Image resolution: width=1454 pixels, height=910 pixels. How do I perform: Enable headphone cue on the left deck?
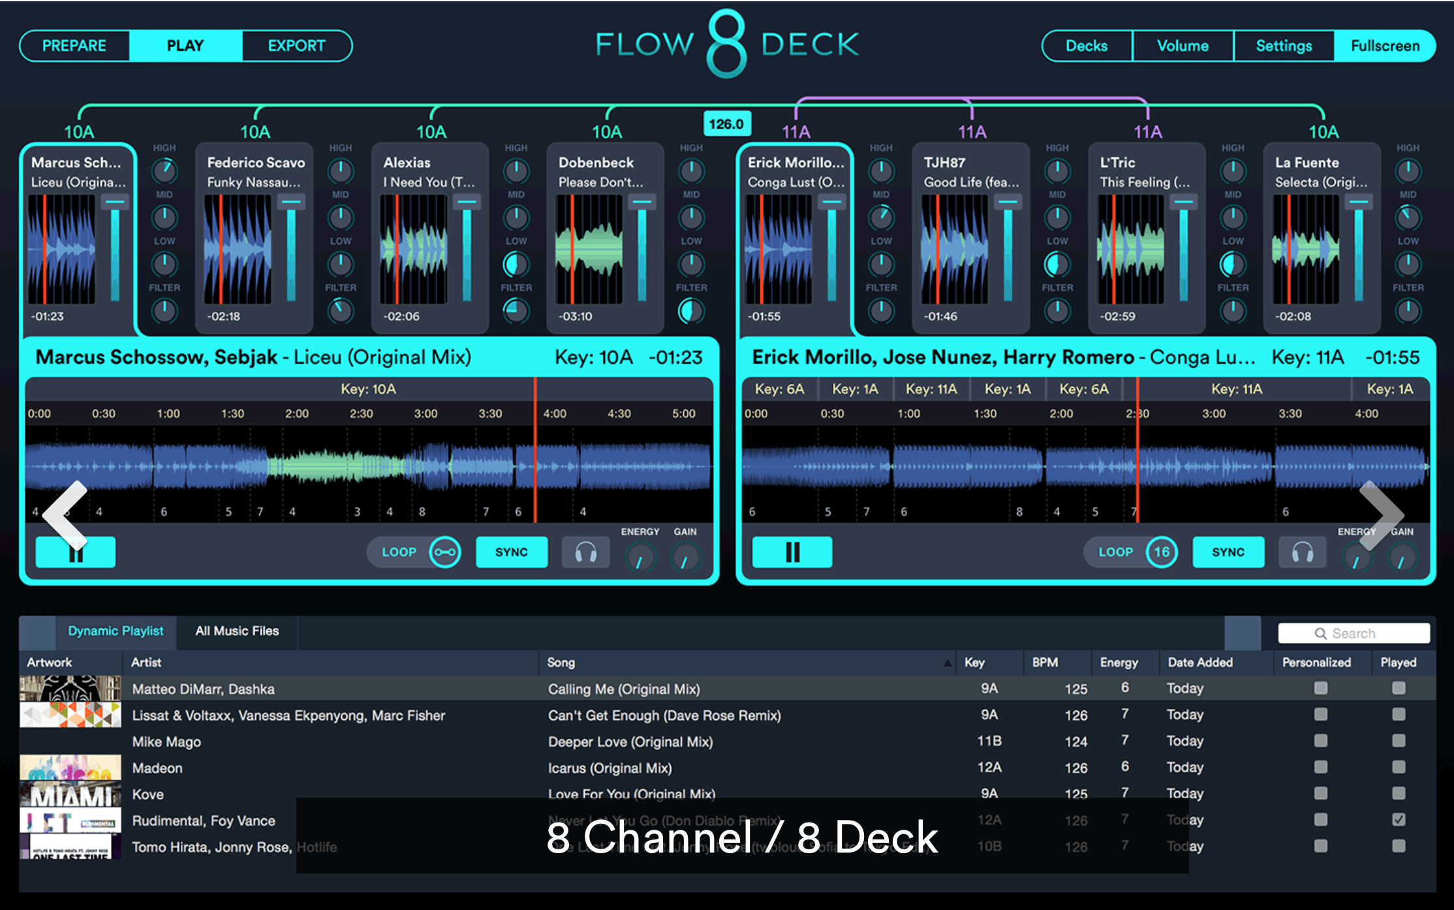(x=585, y=552)
